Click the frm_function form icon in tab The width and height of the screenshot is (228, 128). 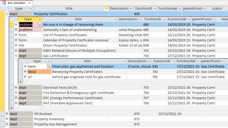pyautogui.click(x=3, y=3)
